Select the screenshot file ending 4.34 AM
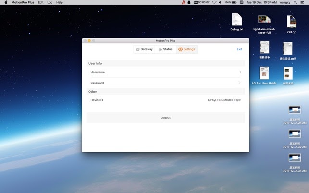Image resolution: width=309 pixels, height=193 pixels. click(295, 163)
